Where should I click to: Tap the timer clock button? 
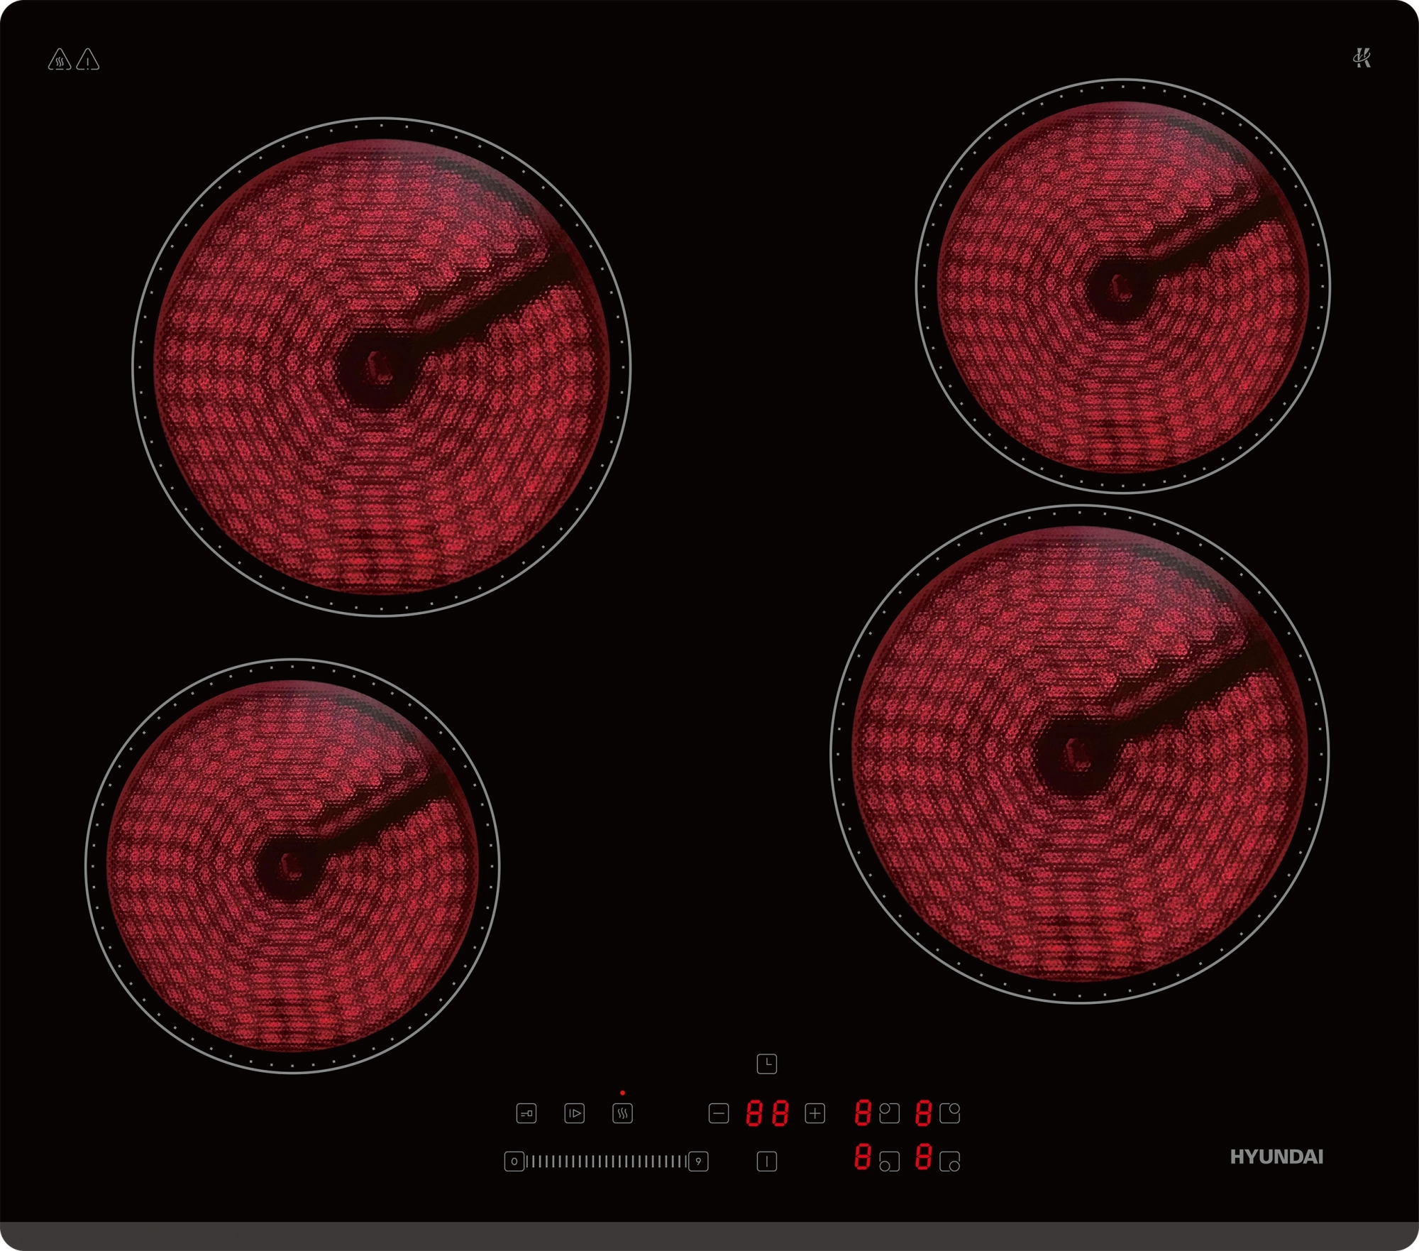766,1064
